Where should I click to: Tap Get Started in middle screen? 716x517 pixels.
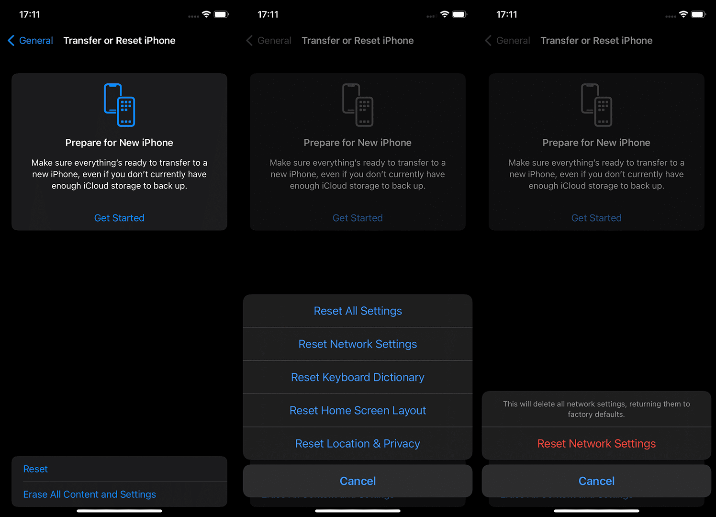[x=358, y=218]
